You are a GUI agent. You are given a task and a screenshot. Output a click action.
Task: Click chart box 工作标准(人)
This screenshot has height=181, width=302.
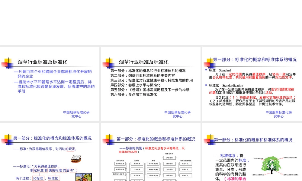[x=153, y=176]
